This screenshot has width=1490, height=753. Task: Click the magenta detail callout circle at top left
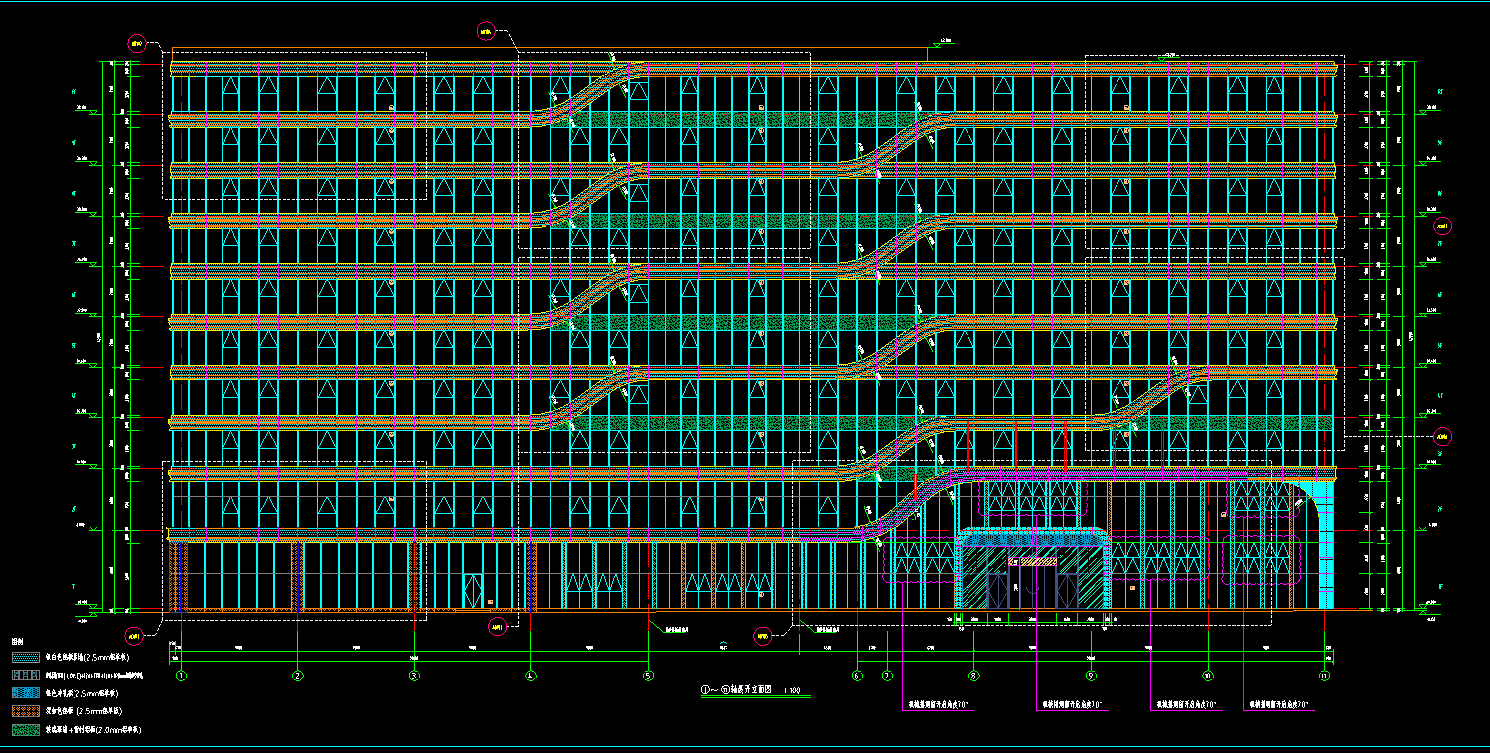point(137,44)
